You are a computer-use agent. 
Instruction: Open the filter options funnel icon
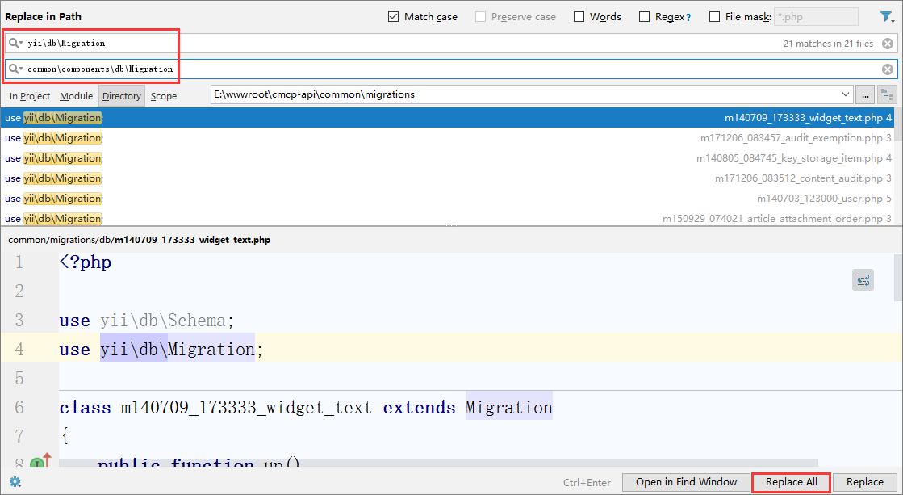click(887, 16)
